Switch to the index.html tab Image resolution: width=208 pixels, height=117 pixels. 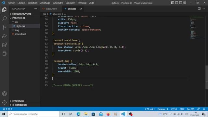pyautogui.click(x=51, y=9)
